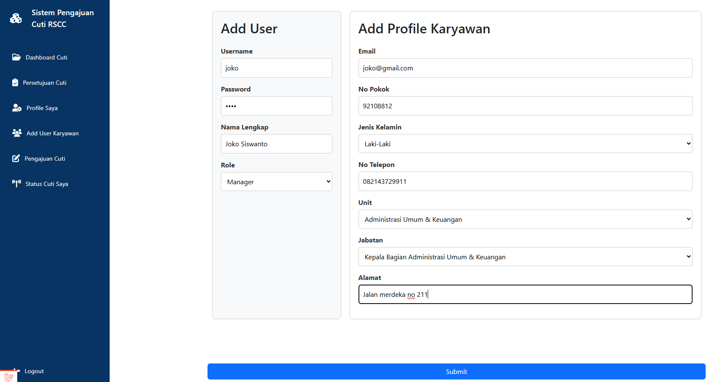Click the Persetujuan Cuti clipboard icon

coord(15,83)
